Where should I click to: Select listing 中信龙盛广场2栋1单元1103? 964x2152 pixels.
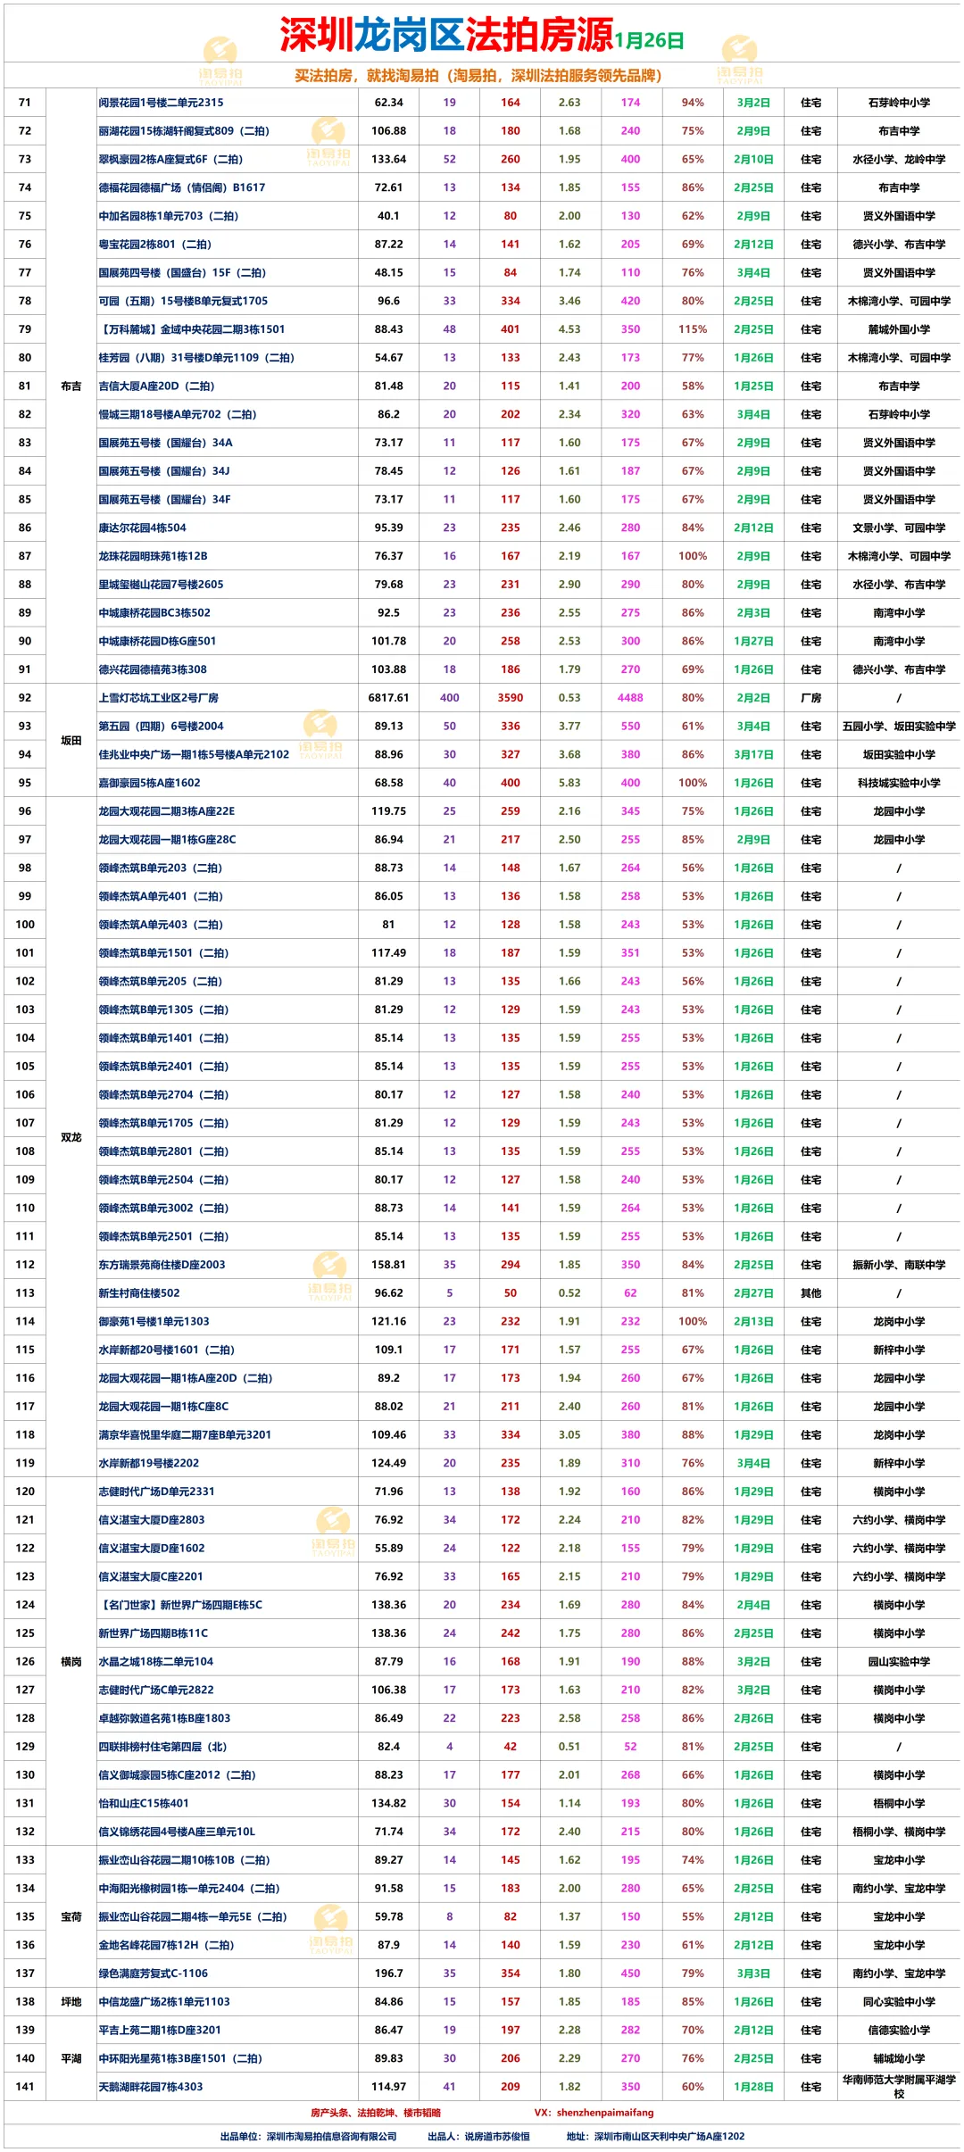[x=164, y=2002]
